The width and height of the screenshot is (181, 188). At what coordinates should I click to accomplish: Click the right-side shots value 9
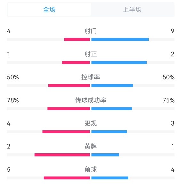(x=173, y=31)
